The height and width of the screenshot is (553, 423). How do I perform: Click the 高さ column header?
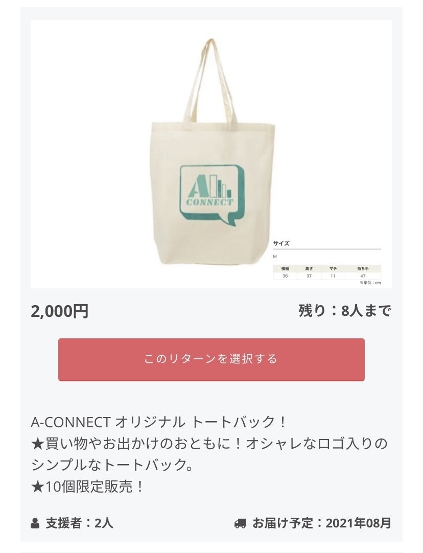pos(309,269)
